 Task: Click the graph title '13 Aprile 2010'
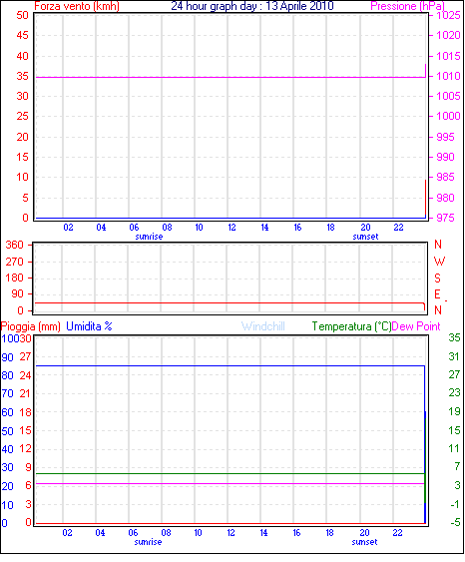click(299, 6)
